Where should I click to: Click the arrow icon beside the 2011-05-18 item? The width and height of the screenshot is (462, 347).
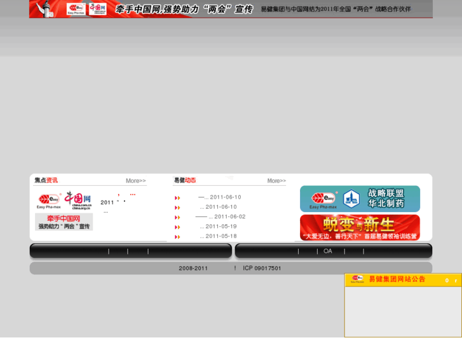177,237
